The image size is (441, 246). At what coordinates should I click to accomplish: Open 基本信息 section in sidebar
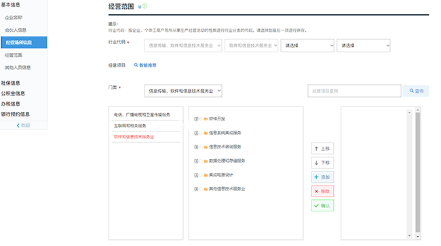(10, 5)
